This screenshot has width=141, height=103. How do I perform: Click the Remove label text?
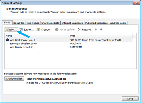[87, 30]
